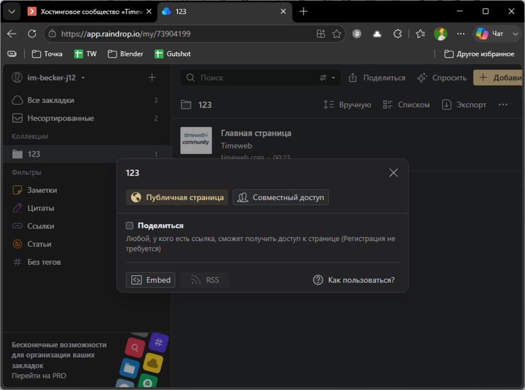The width and height of the screenshot is (525, 390).
Task: Open bookmark title Главная страница
Action: click(x=256, y=133)
